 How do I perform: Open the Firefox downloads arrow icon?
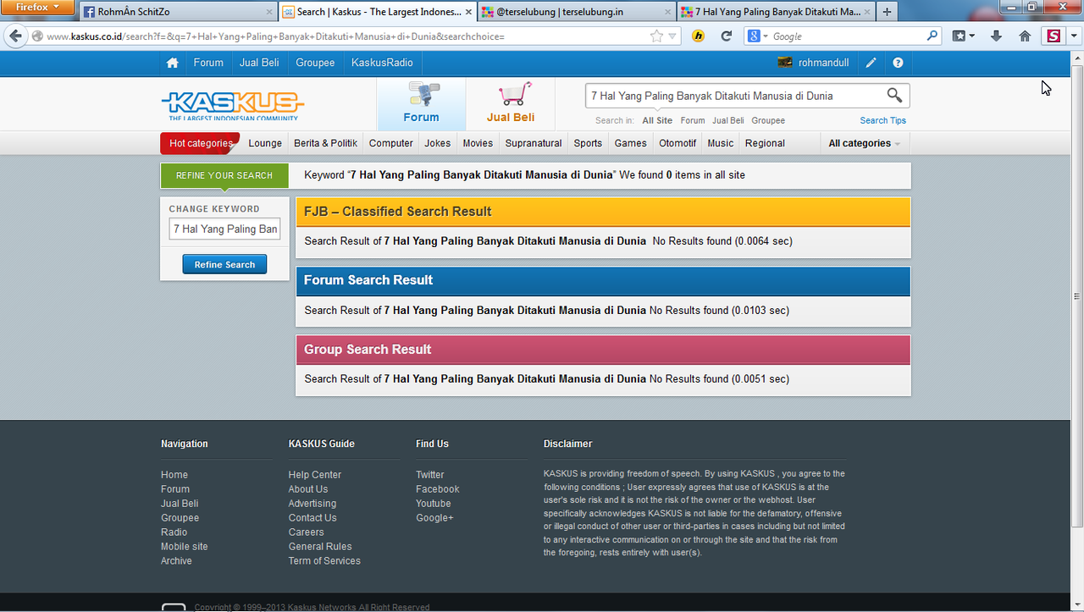tap(996, 36)
